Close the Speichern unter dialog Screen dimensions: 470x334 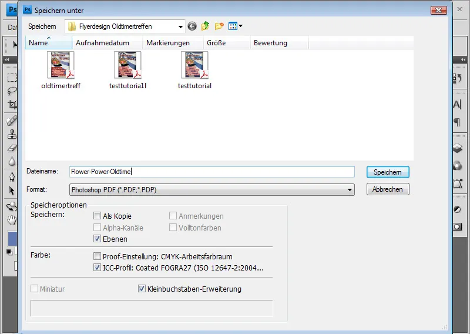438,10
